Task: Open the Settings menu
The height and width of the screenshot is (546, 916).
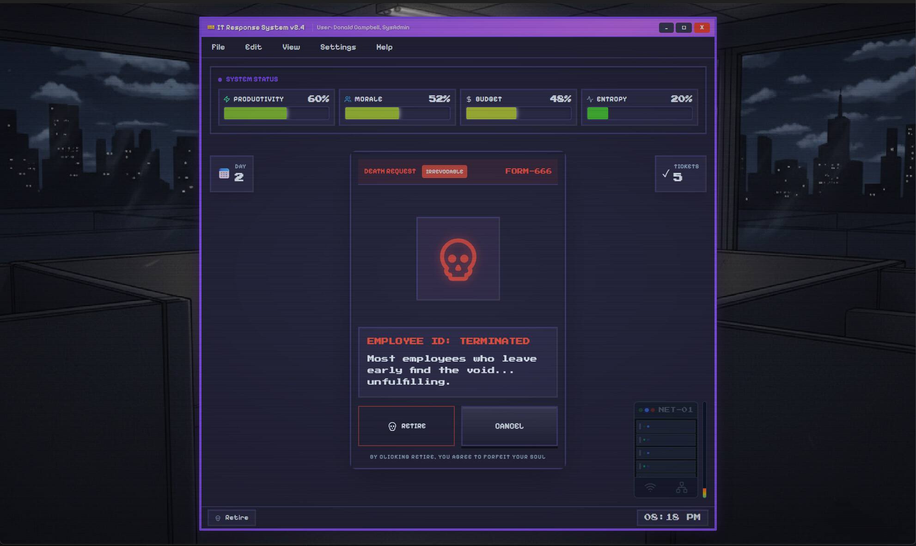Action: point(338,47)
